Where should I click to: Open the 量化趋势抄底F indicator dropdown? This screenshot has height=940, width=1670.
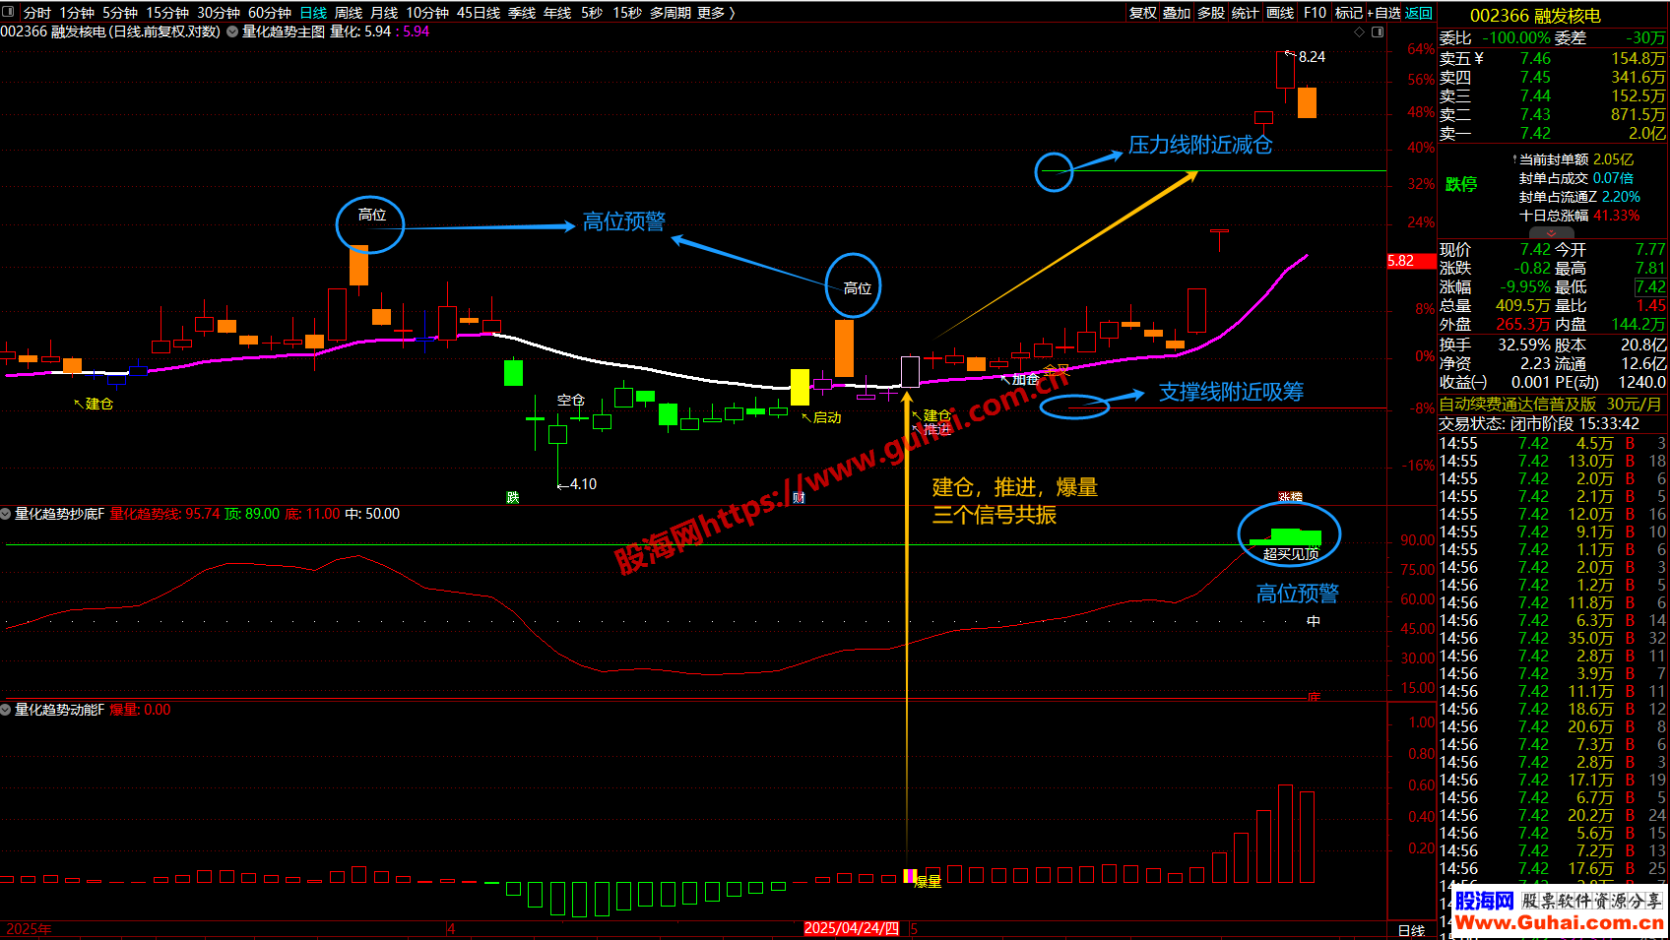click(6, 514)
